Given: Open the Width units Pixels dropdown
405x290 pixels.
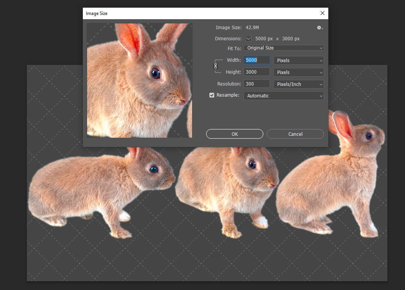Looking at the screenshot, I should pos(298,60).
